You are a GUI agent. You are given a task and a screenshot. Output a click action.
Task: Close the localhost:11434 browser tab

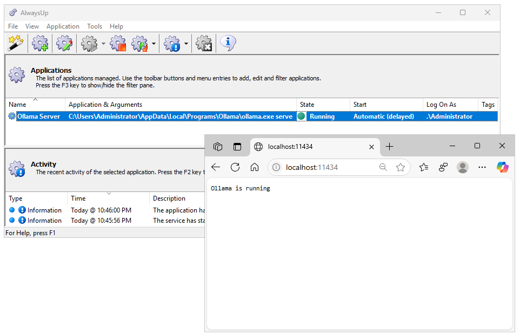pyautogui.click(x=371, y=147)
